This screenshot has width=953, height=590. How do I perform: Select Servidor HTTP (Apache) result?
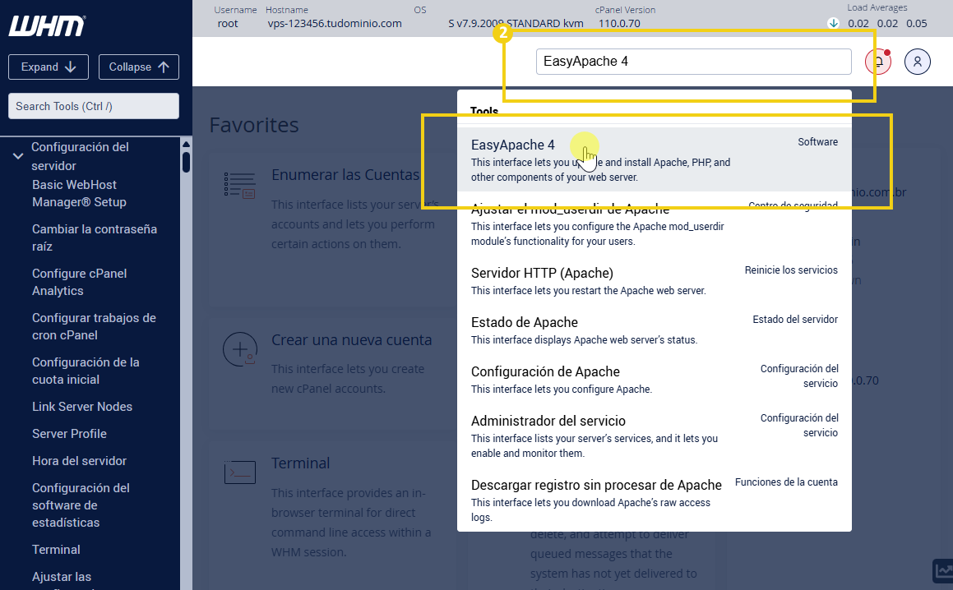coord(654,281)
